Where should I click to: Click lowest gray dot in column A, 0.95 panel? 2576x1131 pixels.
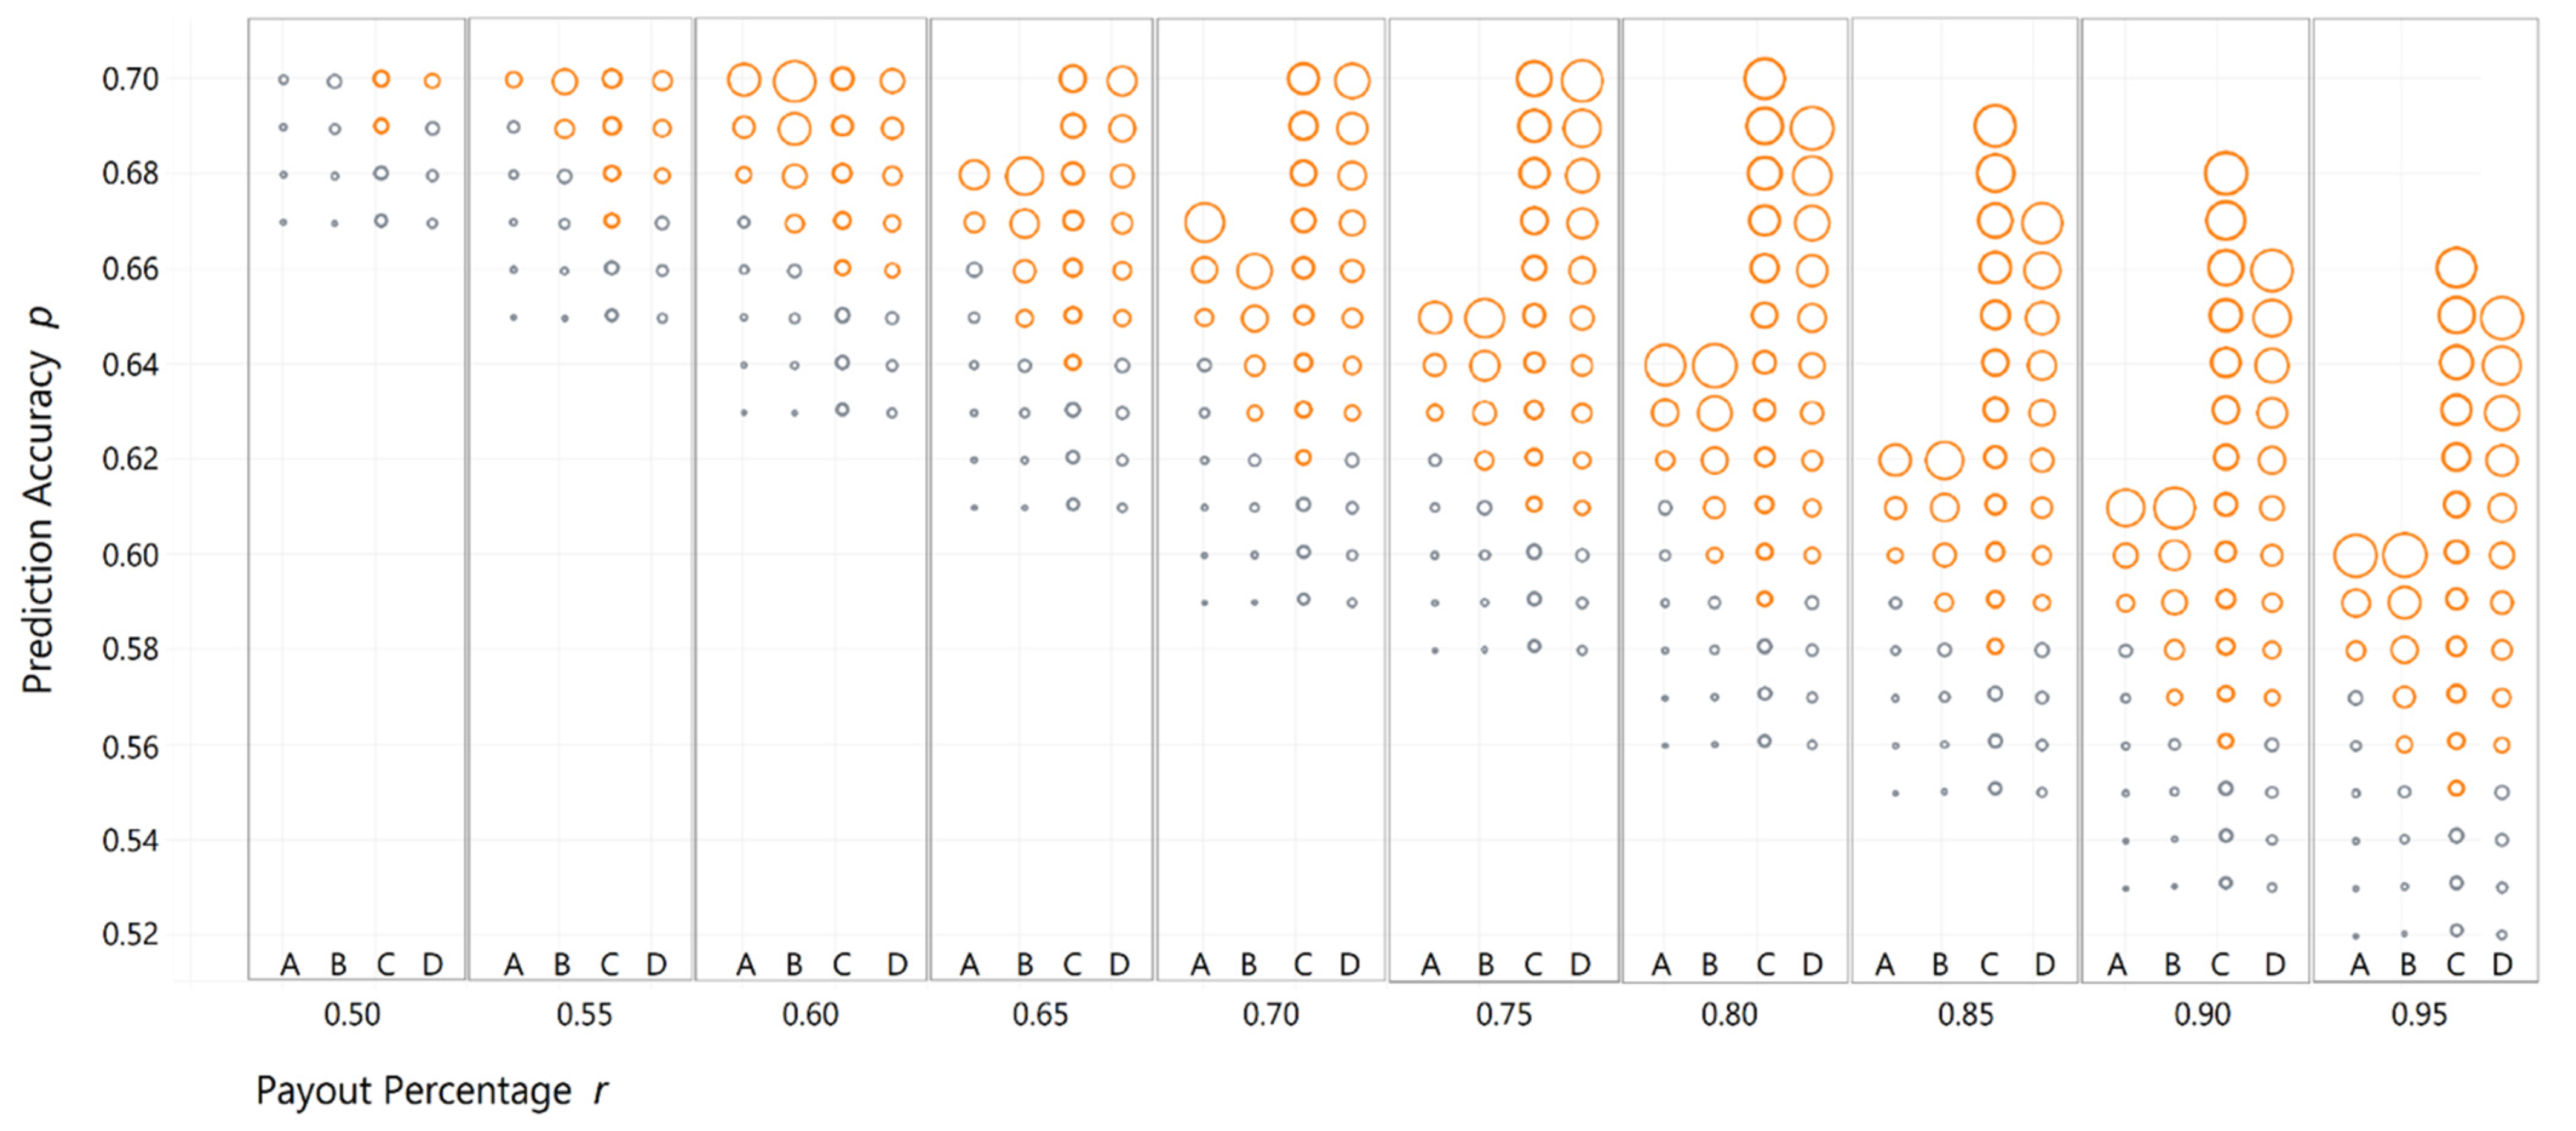point(2356,936)
